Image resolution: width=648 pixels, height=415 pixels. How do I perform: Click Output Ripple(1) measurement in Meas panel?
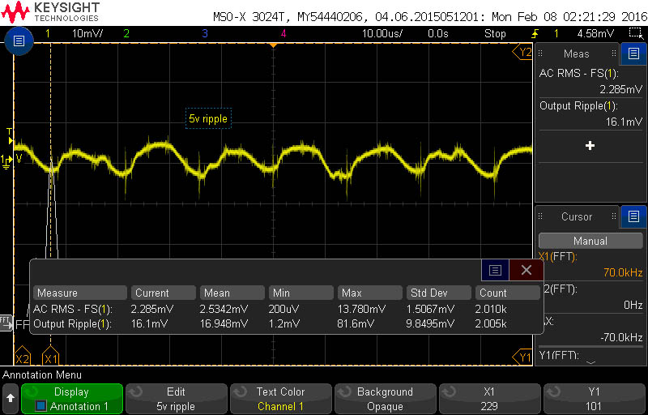591,113
